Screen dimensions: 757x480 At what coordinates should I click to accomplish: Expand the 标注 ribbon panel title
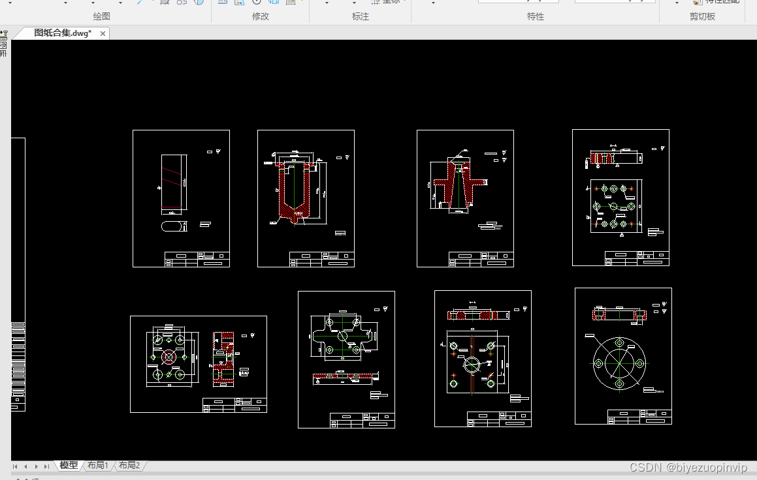coord(360,16)
